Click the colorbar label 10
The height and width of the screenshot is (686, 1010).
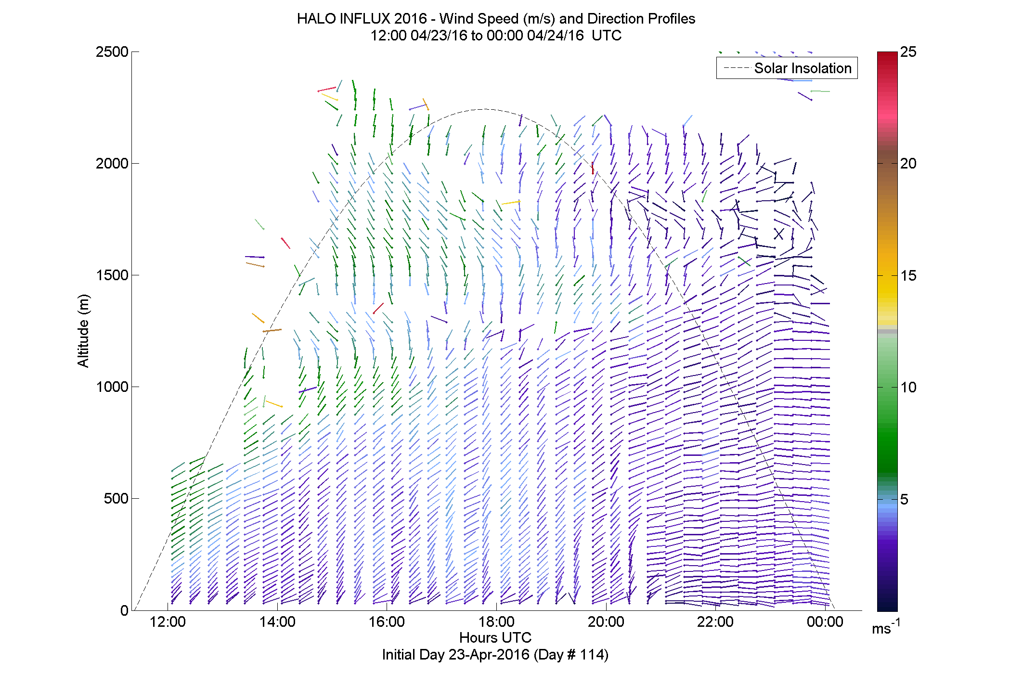[x=908, y=387]
